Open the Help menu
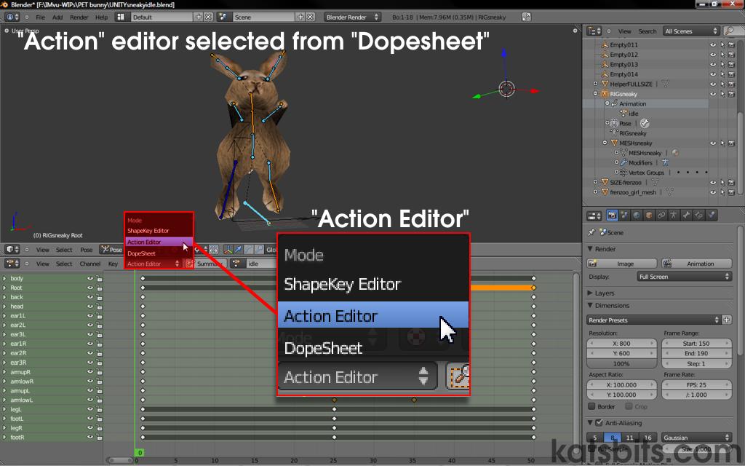The height and width of the screenshot is (466, 745). click(x=102, y=17)
